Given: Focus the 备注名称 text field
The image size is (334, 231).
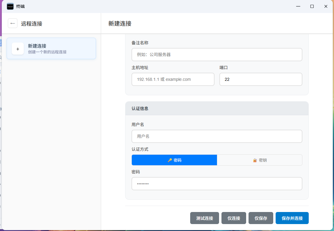Looking at the screenshot, I should tap(217, 55).
